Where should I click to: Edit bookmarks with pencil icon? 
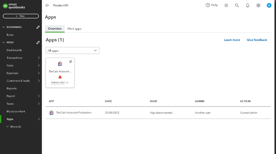38,27
